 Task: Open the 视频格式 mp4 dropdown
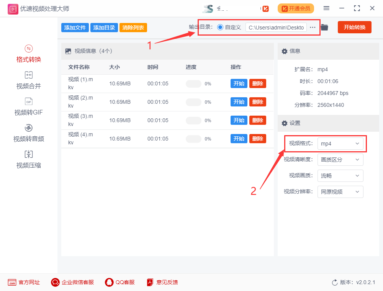coord(340,144)
